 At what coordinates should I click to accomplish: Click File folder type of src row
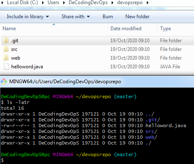pyautogui.click(x=171, y=49)
